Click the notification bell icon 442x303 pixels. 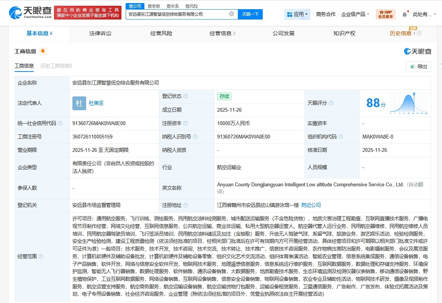click(x=404, y=14)
